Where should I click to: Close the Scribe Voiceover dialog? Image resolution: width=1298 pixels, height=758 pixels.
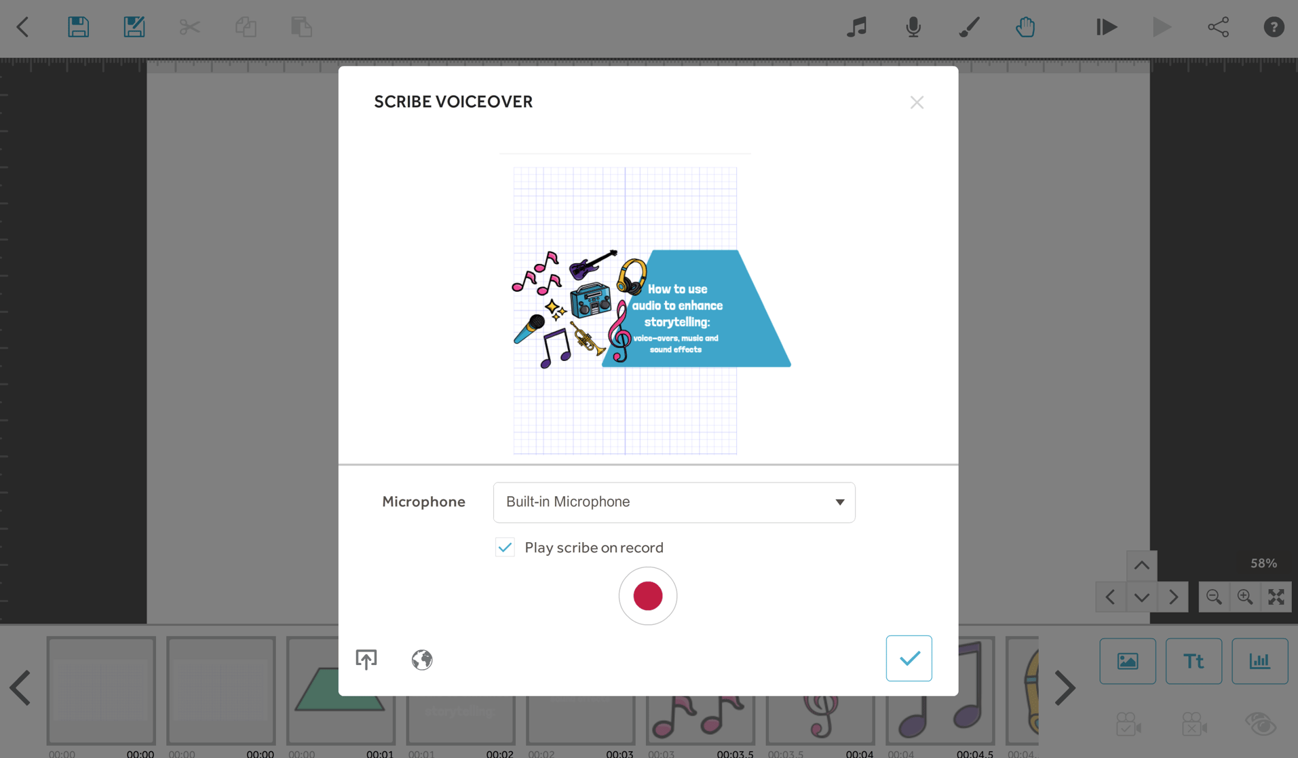[917, 102]
